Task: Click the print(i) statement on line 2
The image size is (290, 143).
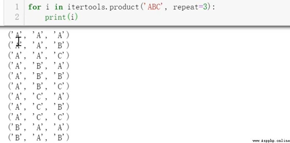Action: pos(61,17)
